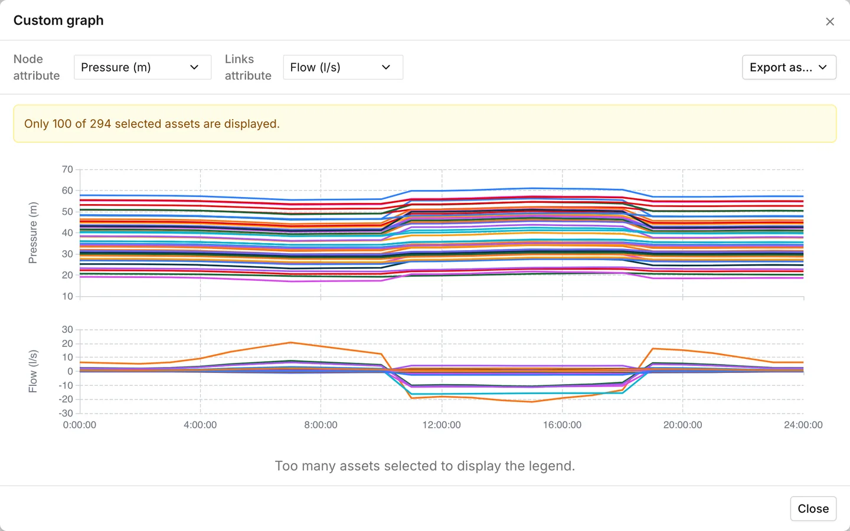The width and height of the screenshot is (850, 531).
Task: Click the 12:00:00 time axis label
Action: click(x=442, y=425)
